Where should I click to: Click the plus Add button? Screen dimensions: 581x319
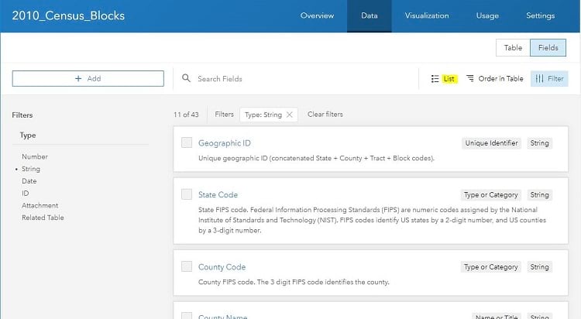88,78
